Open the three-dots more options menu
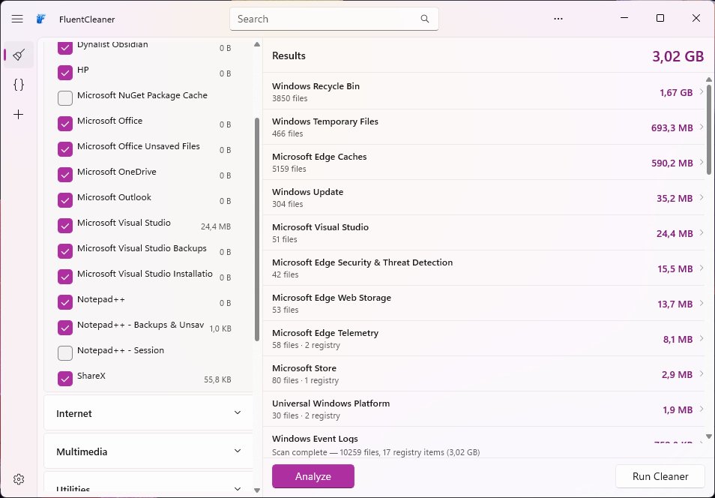This screenshot has width=715, height=498. point(558,19)
